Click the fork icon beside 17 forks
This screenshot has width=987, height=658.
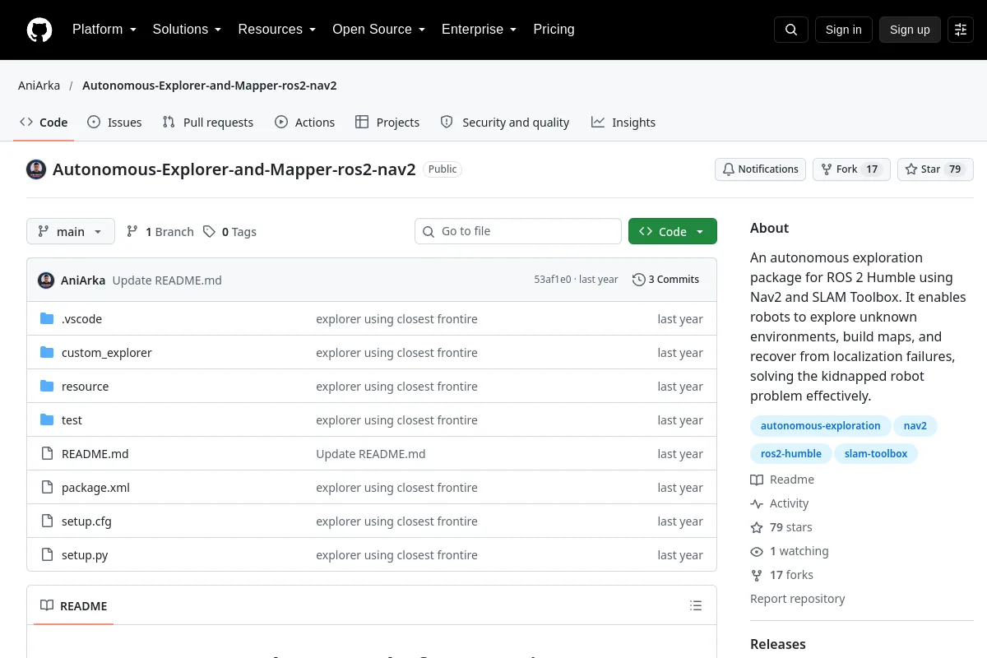[757, 575]
